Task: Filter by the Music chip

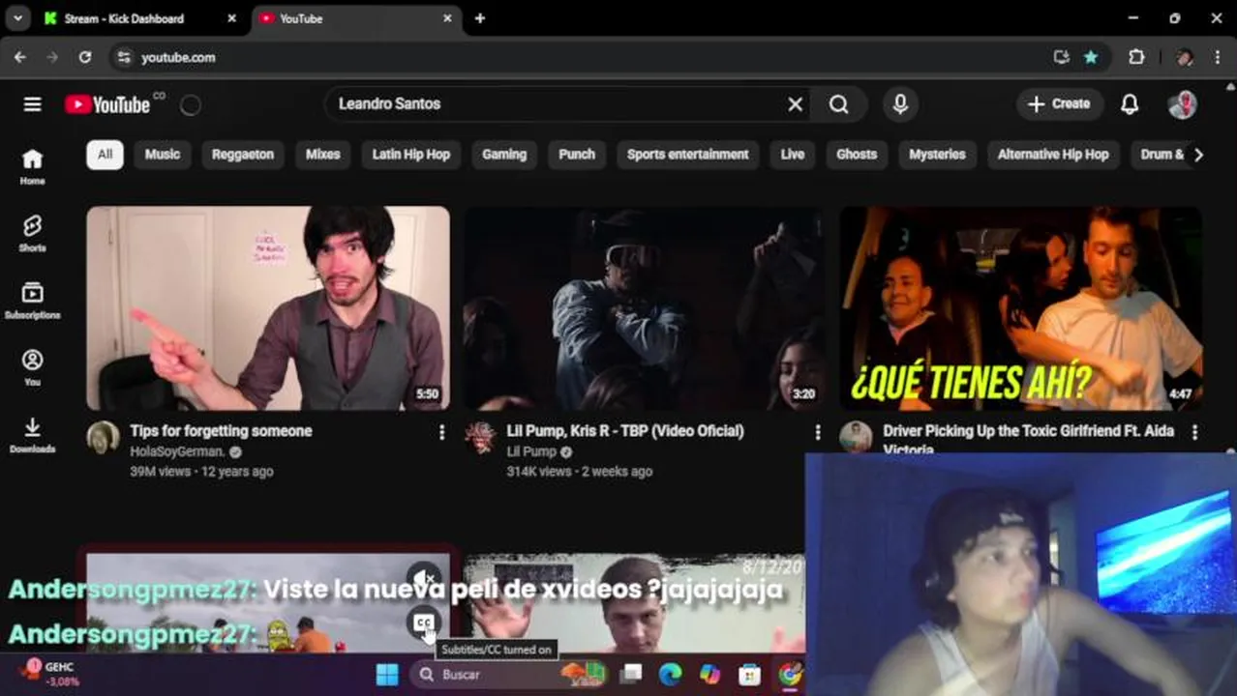Action: click(x=163, y=155)
